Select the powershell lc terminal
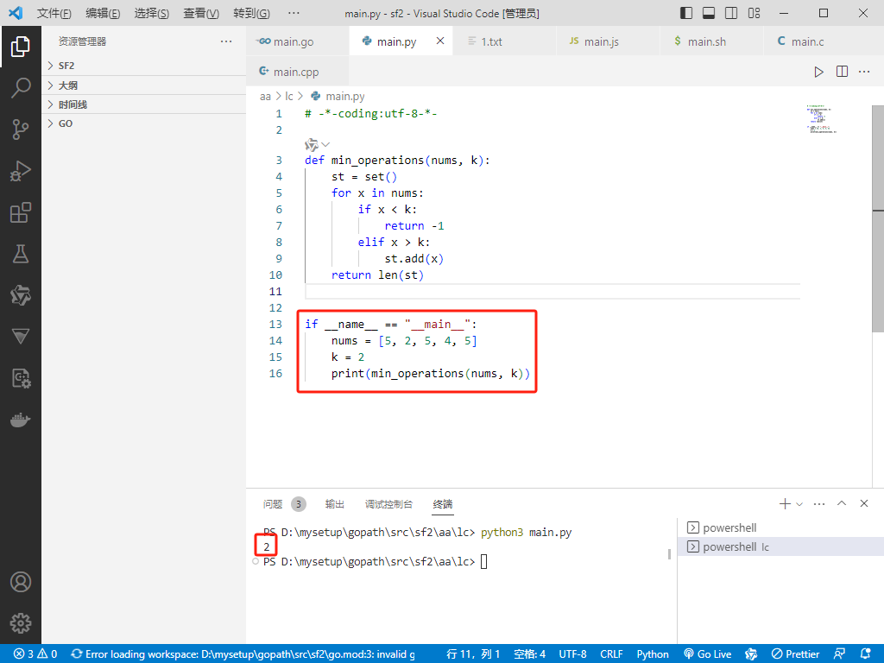The width and height of the screenshot is (884, 663). tap(780, 546)
